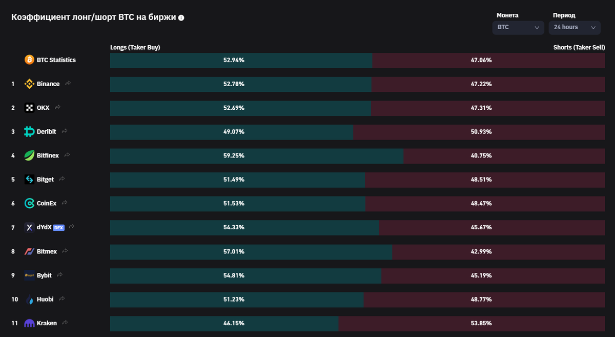Open the BTC coin dropdown
615x337 pixels.
click(518, 27)
